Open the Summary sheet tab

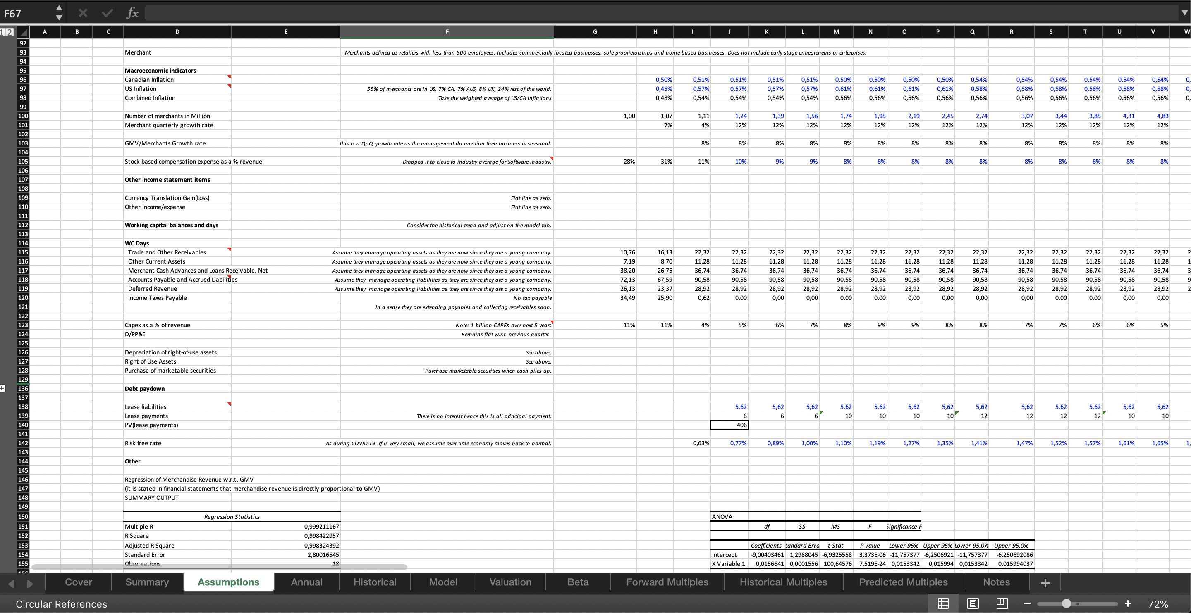[147, 582]
